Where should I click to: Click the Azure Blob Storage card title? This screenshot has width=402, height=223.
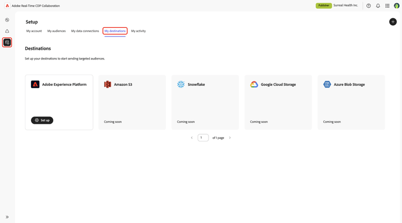point(349,84)
